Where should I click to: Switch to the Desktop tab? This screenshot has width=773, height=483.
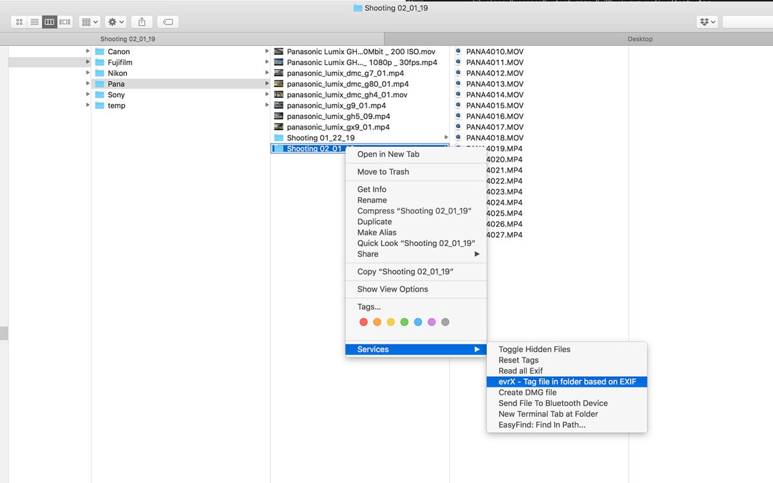[578, 39]
